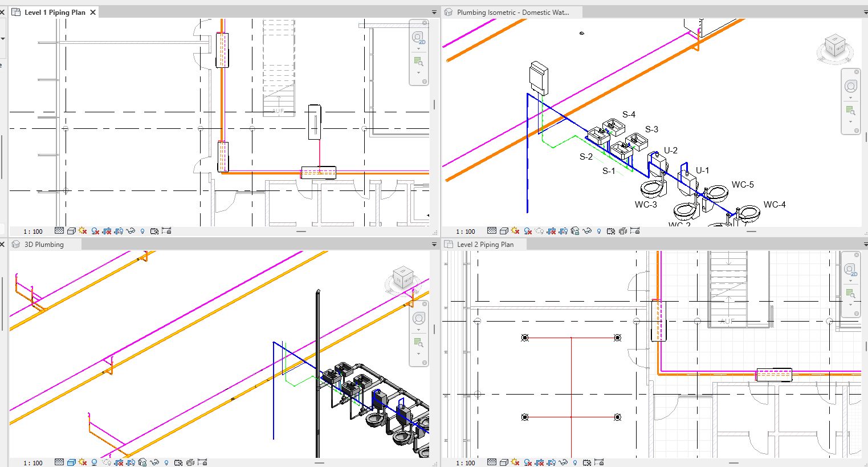This screenshot has width=868, height=467.
Task: Show rendering dialog icon in 3D Plumbing view
Action: [107, 462]
